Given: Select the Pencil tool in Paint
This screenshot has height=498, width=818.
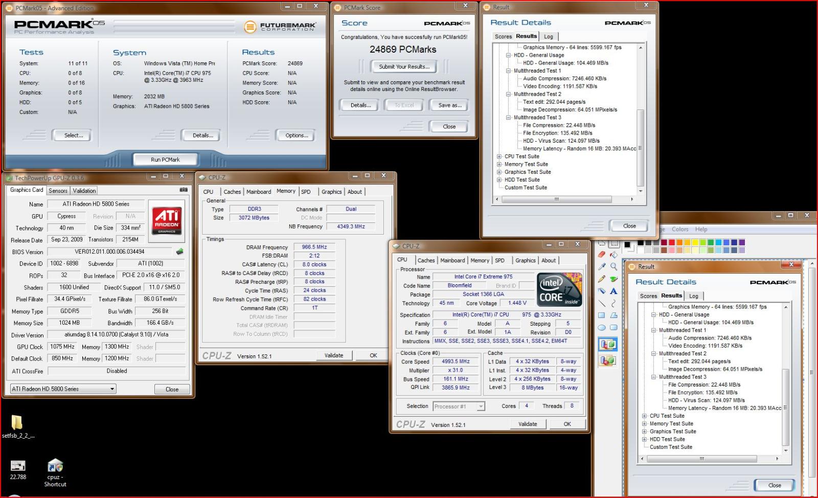Looking at the screenshot, I should (602, 279).
